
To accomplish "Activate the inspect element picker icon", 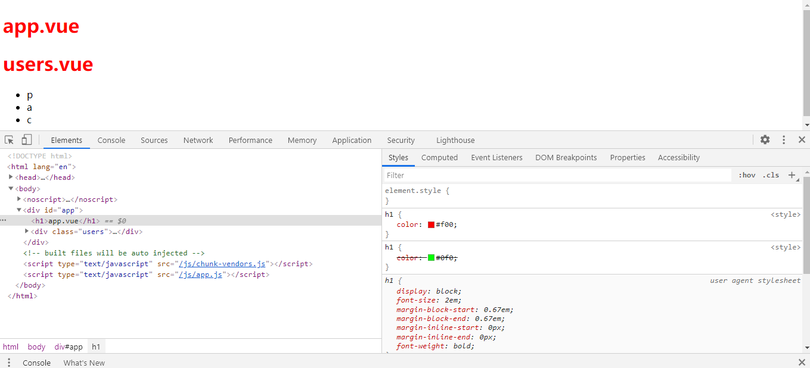I will tap(10, 140).
